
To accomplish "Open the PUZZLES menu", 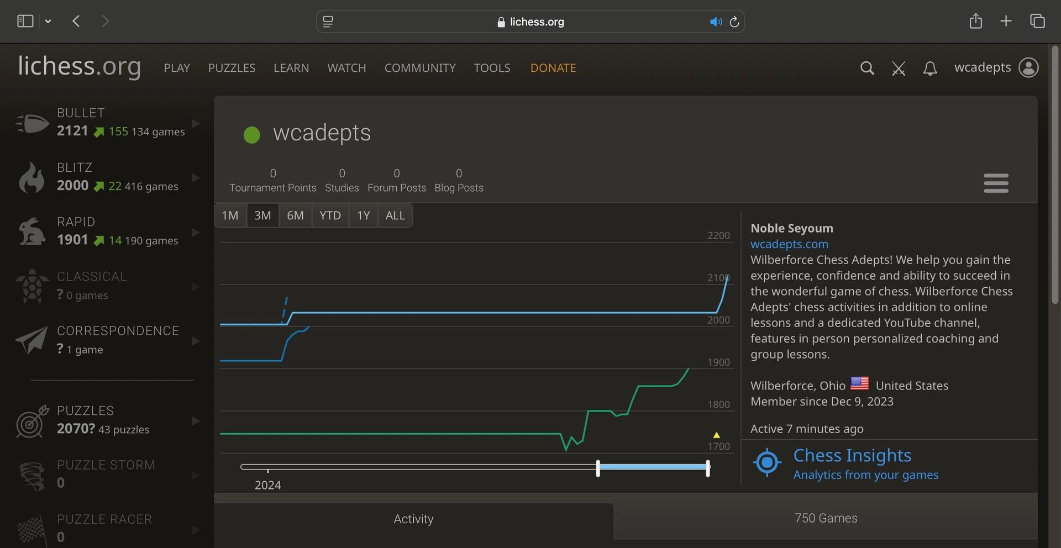I will pos(232,68).
